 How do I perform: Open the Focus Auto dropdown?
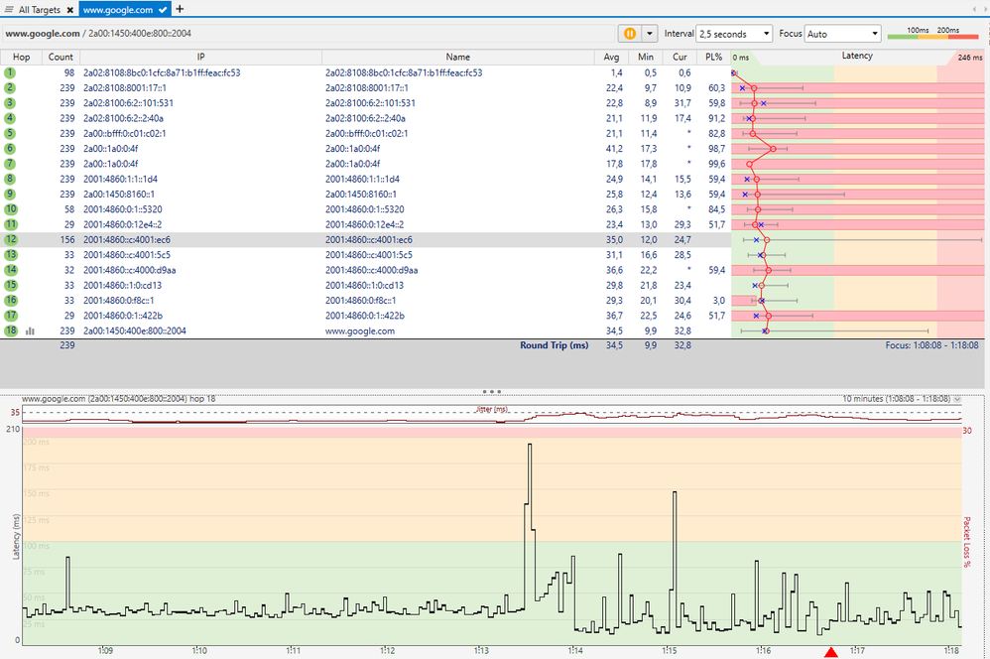pos(842,34)
